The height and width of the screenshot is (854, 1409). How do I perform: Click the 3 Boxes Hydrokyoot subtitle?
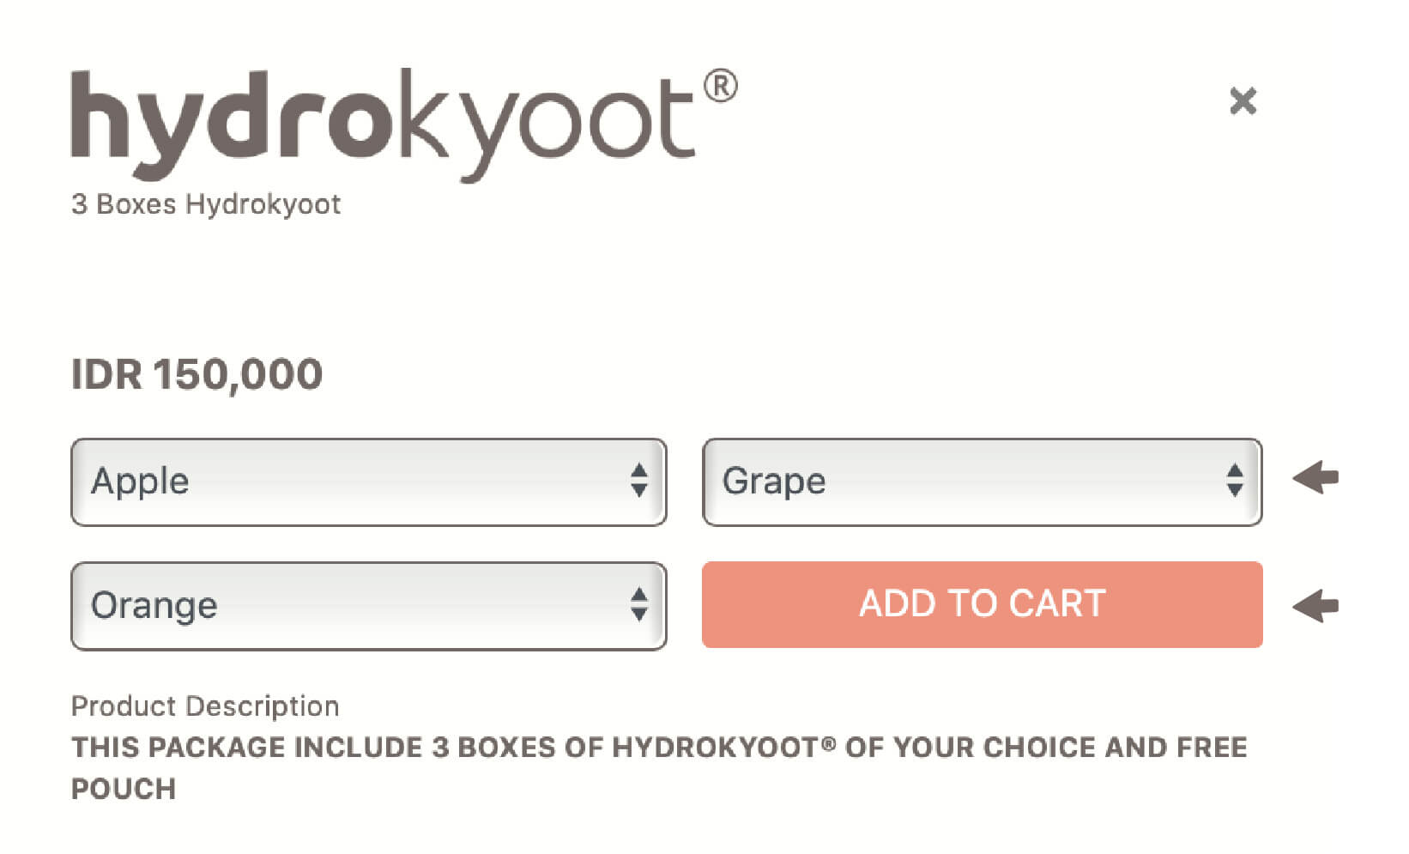click(206, 204)
